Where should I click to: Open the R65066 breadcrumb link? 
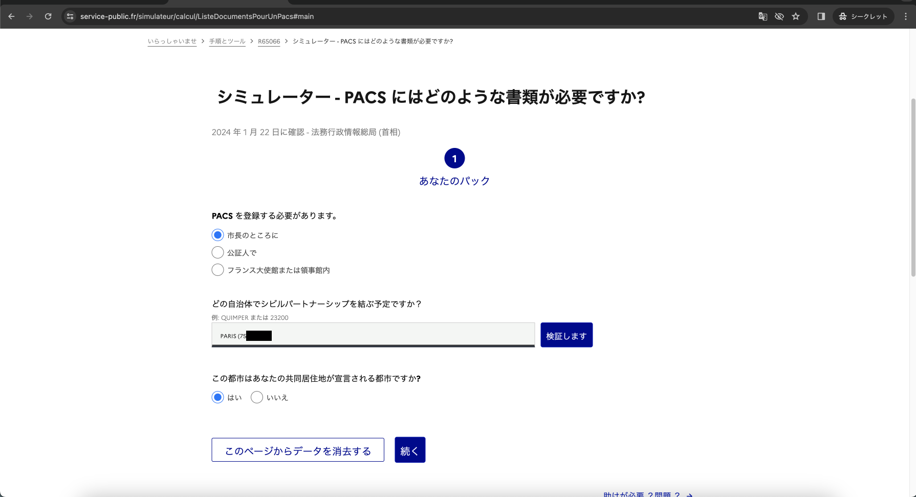269,41
